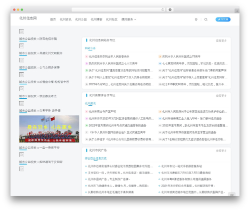The height and width of the screenshot is (211, 250).
Task: Click the blue 写文章 button
Action: coord(223,19)
